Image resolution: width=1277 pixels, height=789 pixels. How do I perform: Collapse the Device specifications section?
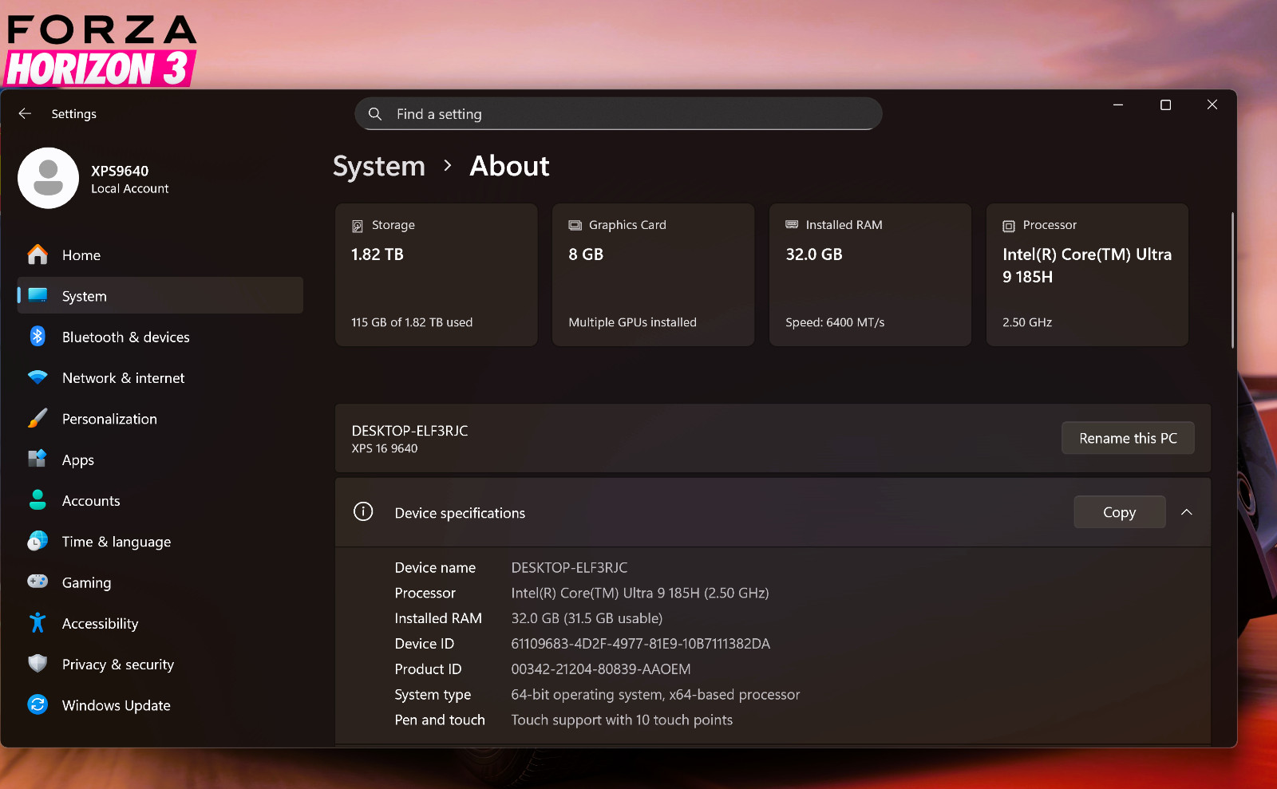1187,512
